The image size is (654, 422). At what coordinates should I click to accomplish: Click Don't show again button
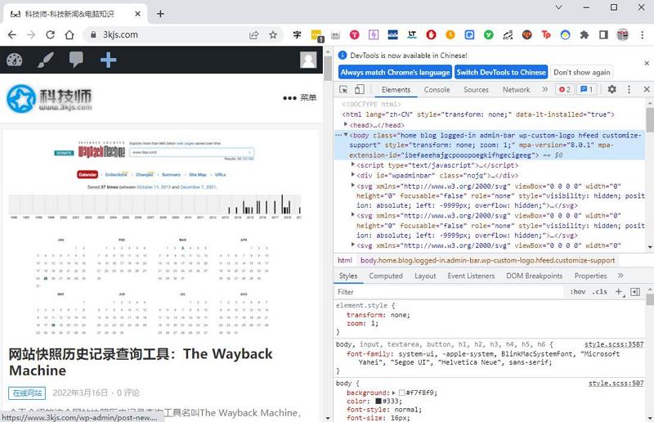(x=581, y=72)
